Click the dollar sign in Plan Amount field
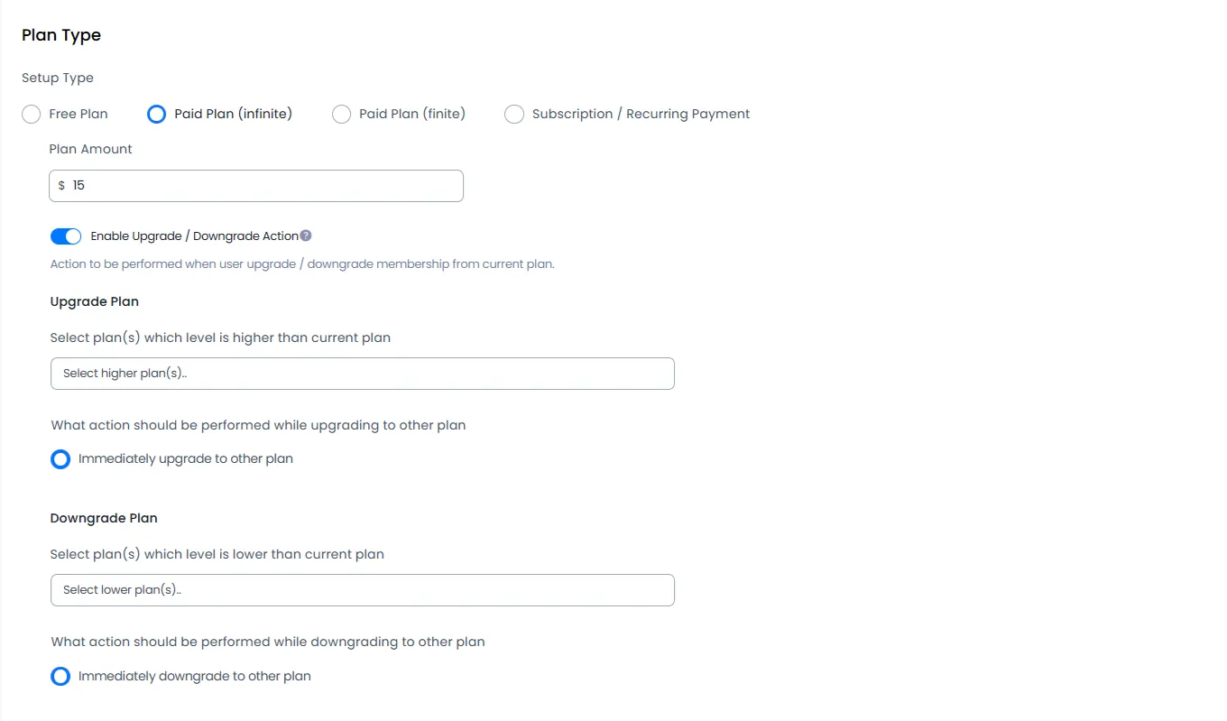1227x721 pixels. (x=61, y=186)
